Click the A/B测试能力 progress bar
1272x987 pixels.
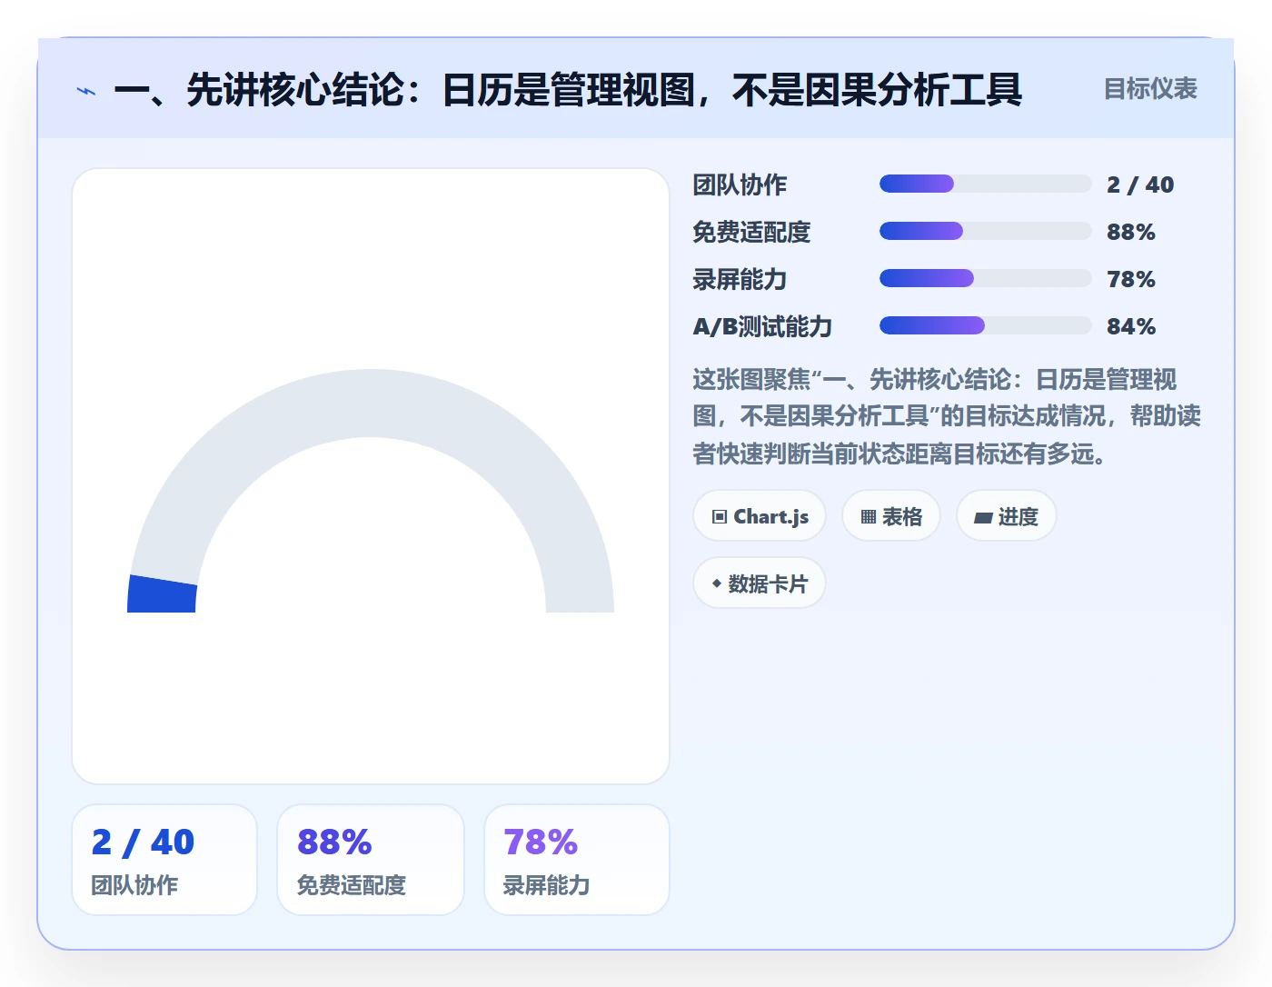985,325
